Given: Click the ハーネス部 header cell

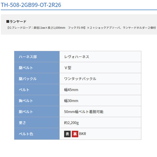Looking at the screenshot, I should [37, 57].
